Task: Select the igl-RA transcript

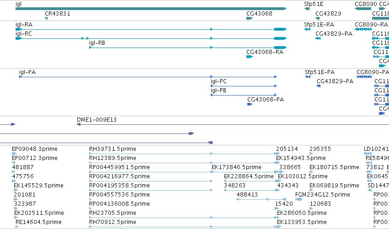Action: point(151,29)
